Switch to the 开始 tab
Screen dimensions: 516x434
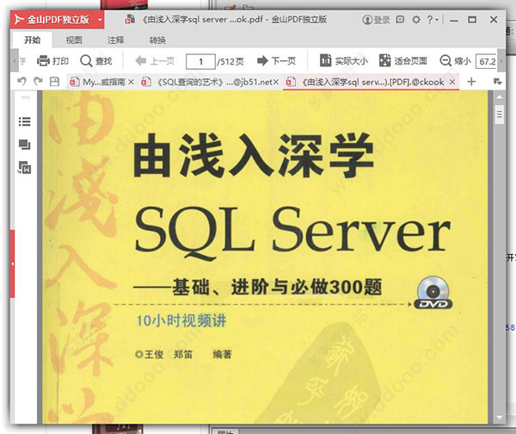(32, 40)
